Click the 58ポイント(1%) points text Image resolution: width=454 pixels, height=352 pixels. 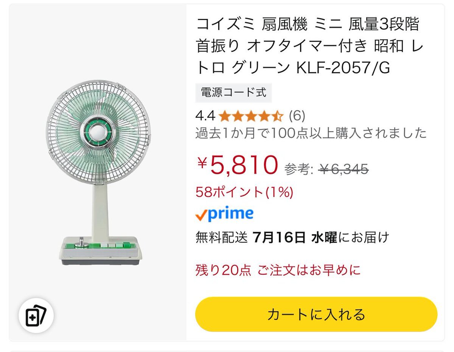pos(244,192)
